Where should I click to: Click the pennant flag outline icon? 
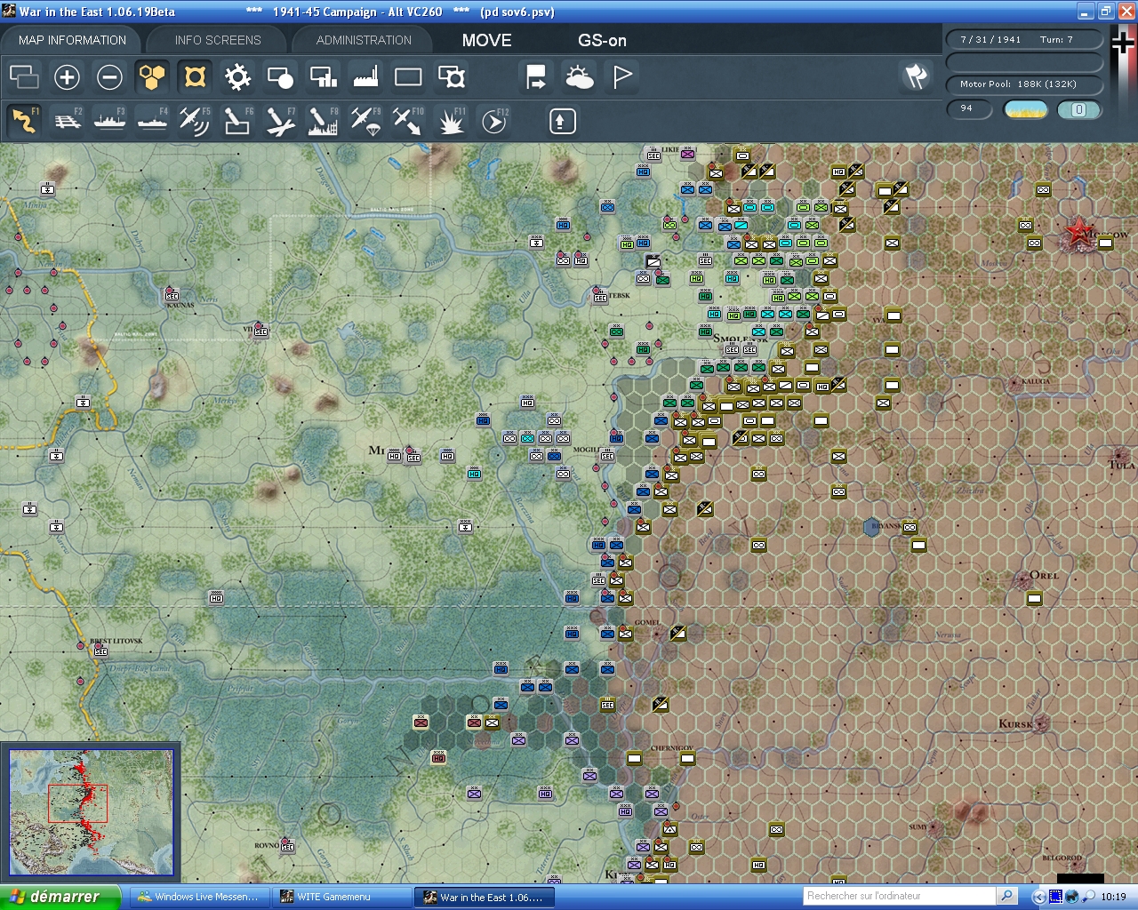tap(622, 77)
